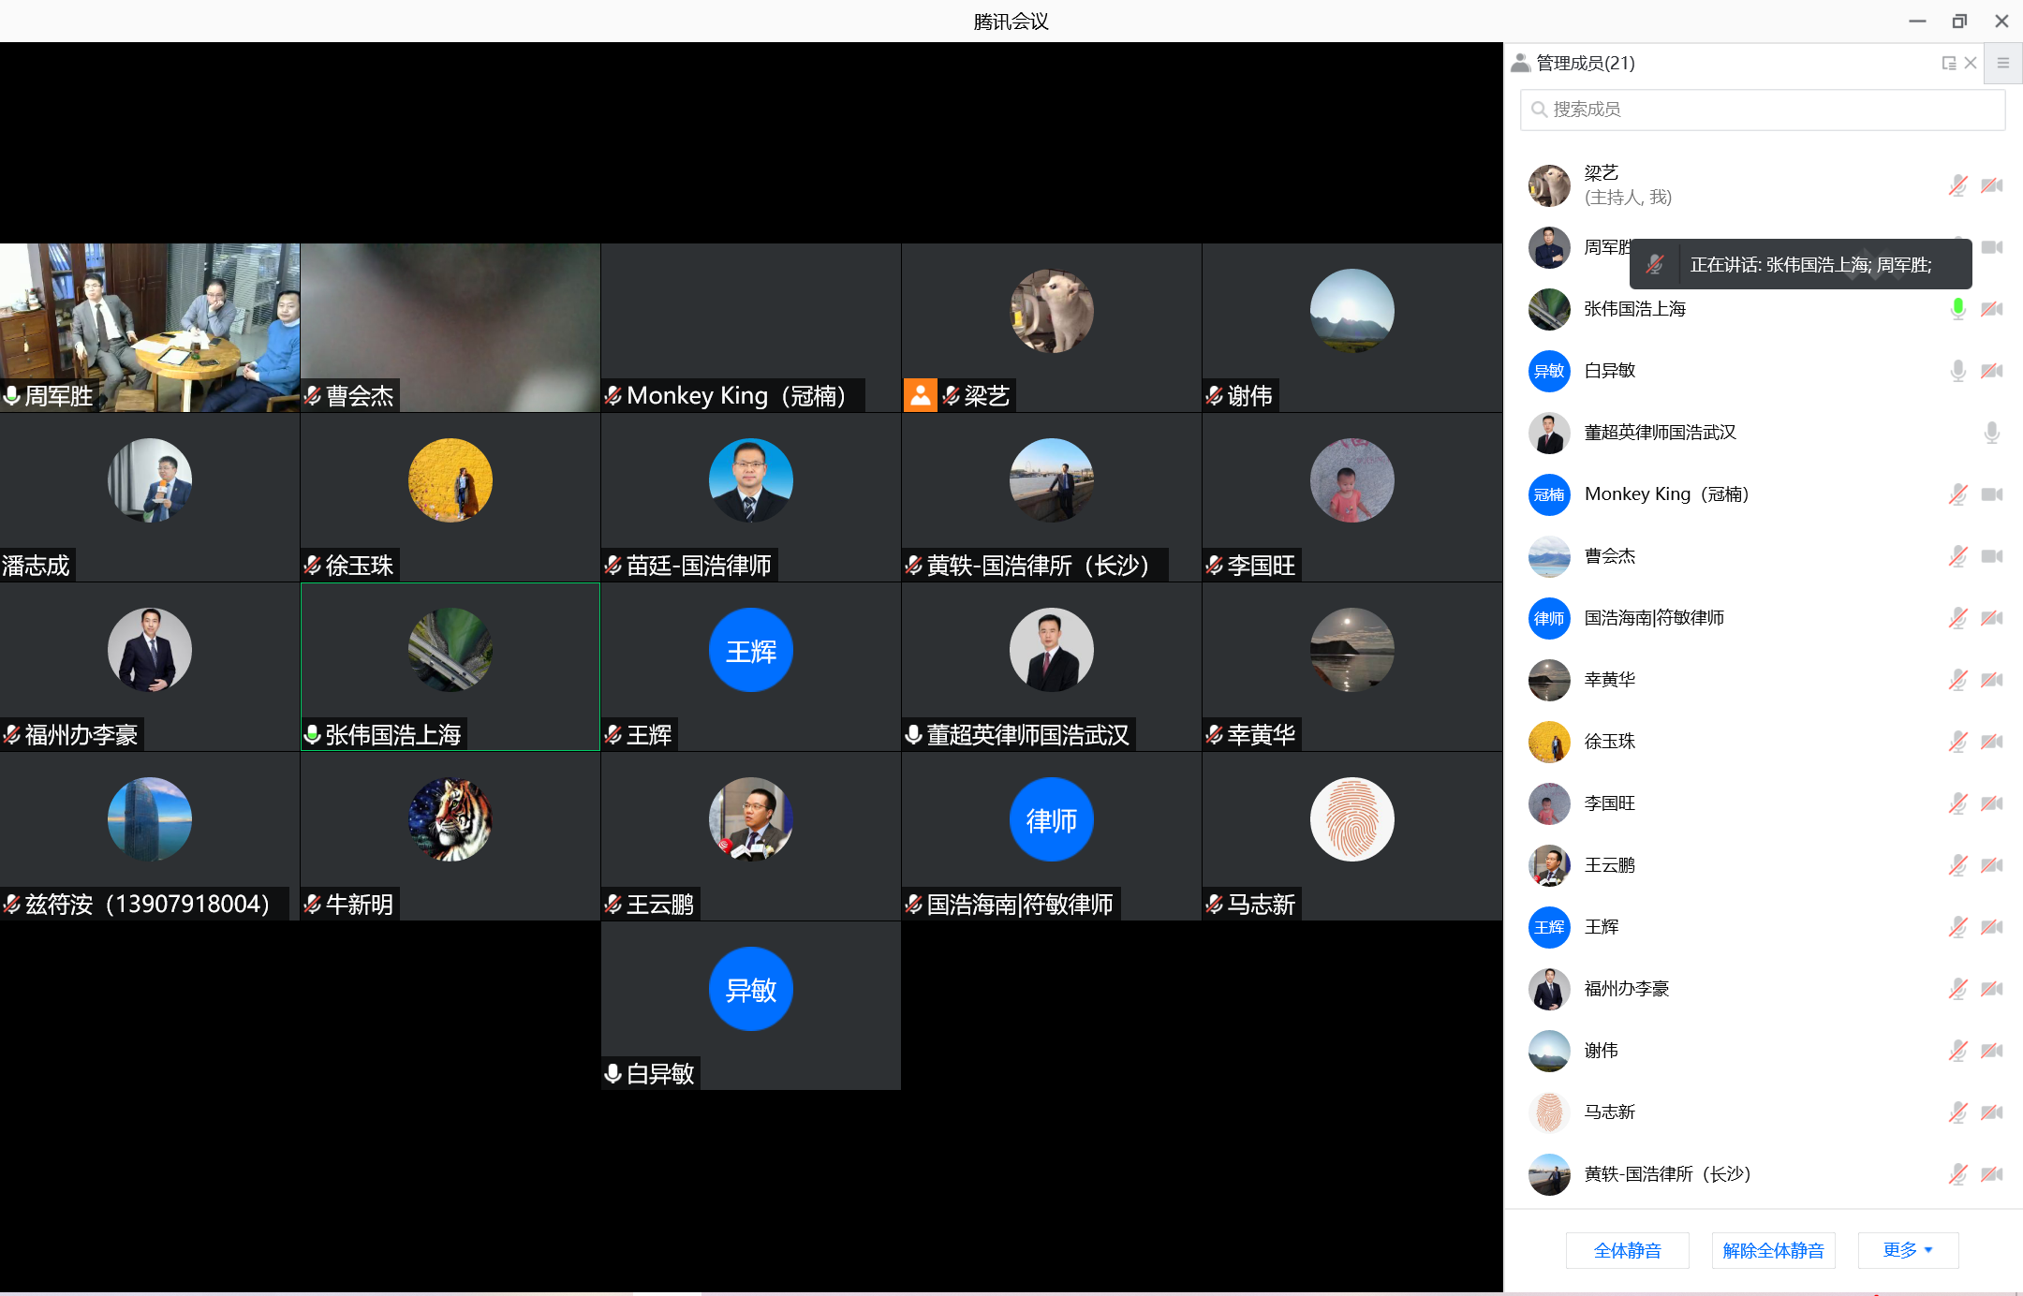Click 王辉's muted microphone icon in list
The height and width of the screenshot is (1296, 2023).
point(1957,927)
